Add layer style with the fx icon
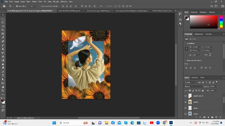 tap(200, 117)
